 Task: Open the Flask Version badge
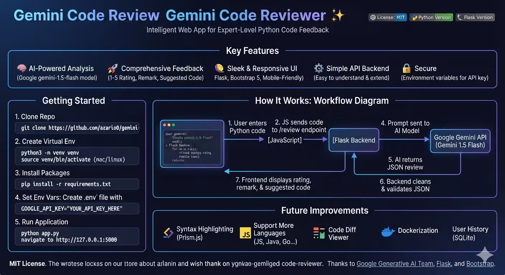[x=475, y=17]
